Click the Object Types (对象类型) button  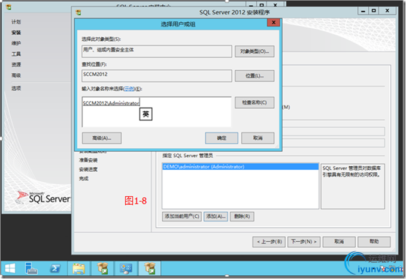[254, 52]
